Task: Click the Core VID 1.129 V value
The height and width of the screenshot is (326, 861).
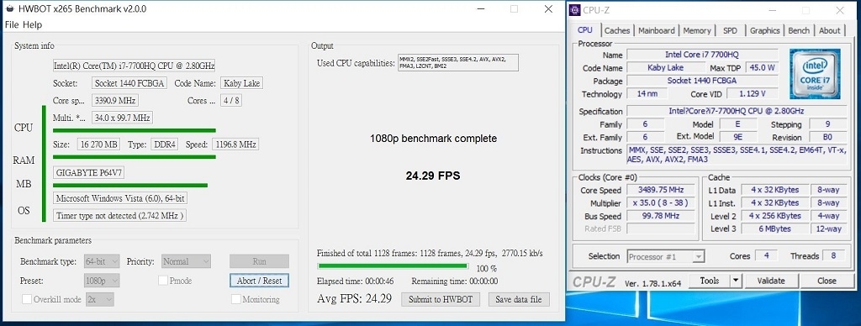Action: (753, 94)
